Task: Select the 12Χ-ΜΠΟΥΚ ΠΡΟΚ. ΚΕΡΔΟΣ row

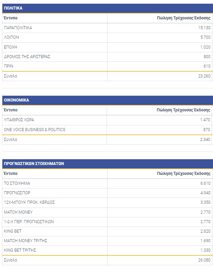Action: (29, 202)
